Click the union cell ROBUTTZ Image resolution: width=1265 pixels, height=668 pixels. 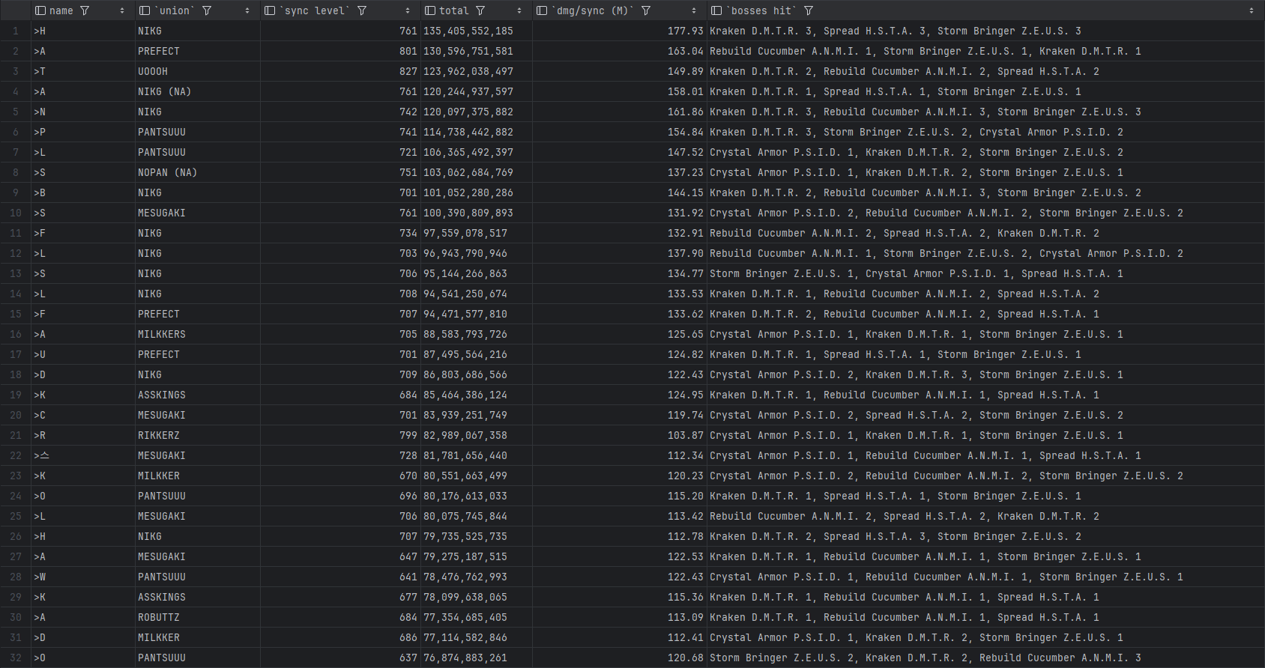coord(159,617)
